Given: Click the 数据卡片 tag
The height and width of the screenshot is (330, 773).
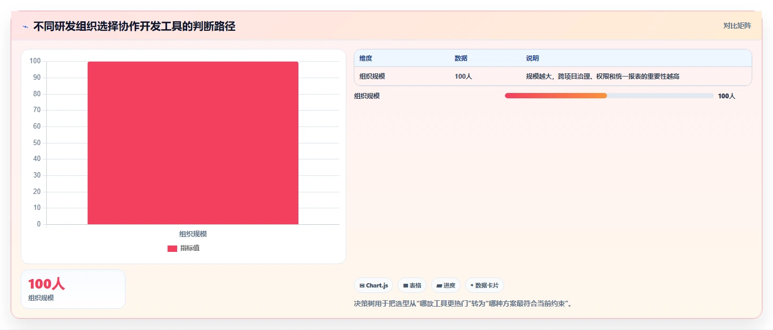Looking at the screenshot, I should click(485, 285).
